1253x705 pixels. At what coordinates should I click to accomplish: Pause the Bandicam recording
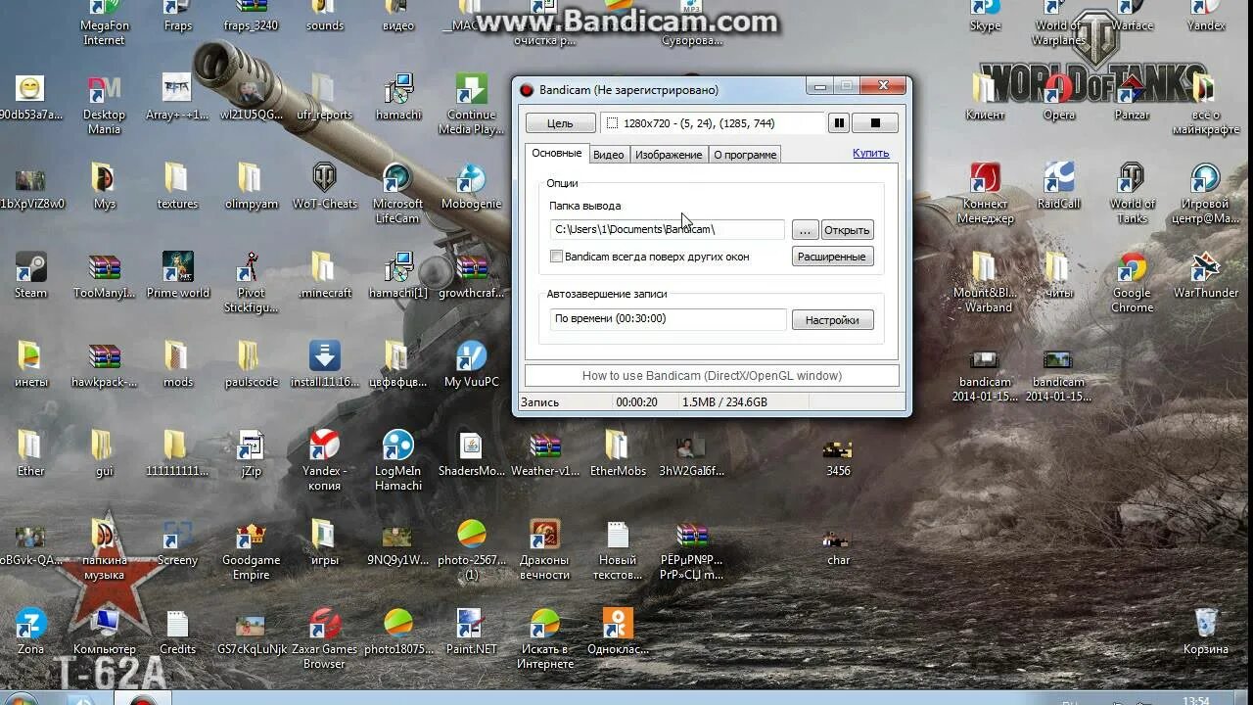click(839, 123)
